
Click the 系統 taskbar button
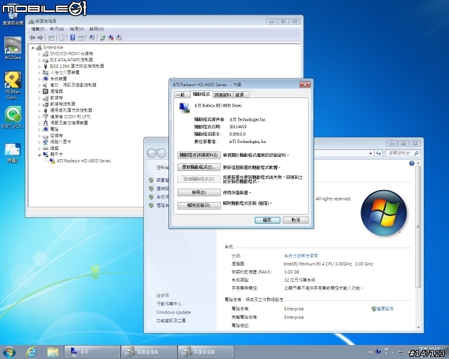click(92, 352)
